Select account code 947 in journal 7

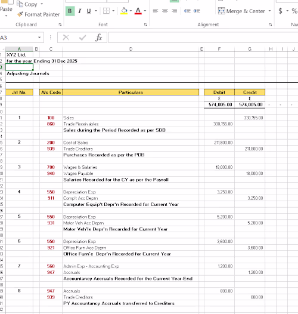51,272
